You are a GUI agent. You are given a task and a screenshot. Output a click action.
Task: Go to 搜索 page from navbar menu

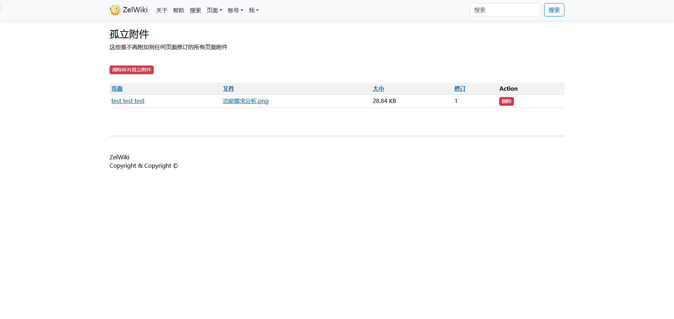pyautogui.click(x=195, y=11)
